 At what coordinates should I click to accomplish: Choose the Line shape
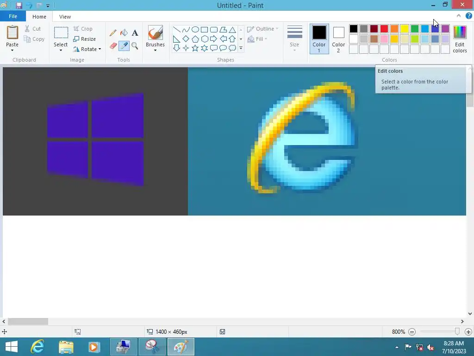[x=176, y=30]
